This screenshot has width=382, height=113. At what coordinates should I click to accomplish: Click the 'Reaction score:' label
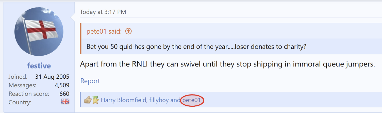tap(29, 94)
